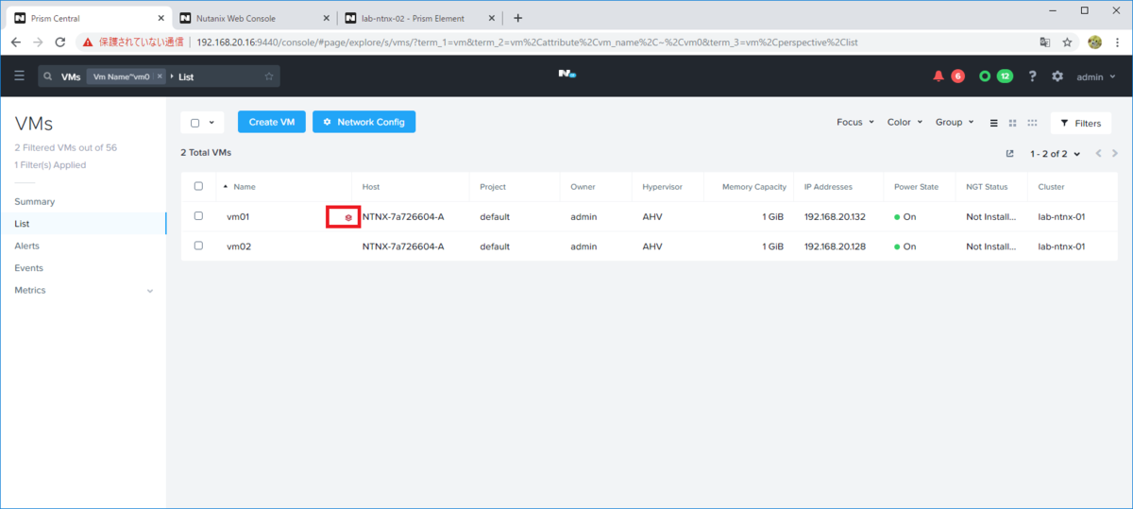The width and height of the screenshot is (1133, 509).
Task: Click the browser address bar URL
Action: point(527,42)
